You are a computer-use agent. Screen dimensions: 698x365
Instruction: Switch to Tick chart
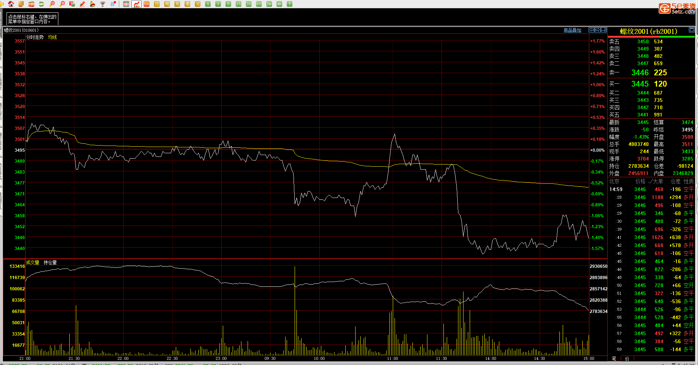(x=147, y=4)
